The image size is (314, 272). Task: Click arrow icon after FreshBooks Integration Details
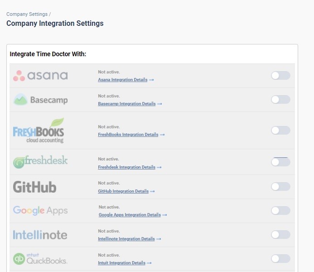point(162,135)
